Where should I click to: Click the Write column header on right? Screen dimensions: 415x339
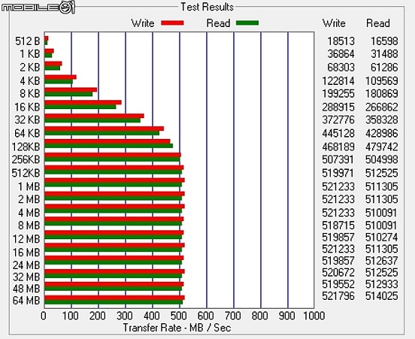(334, 23)
